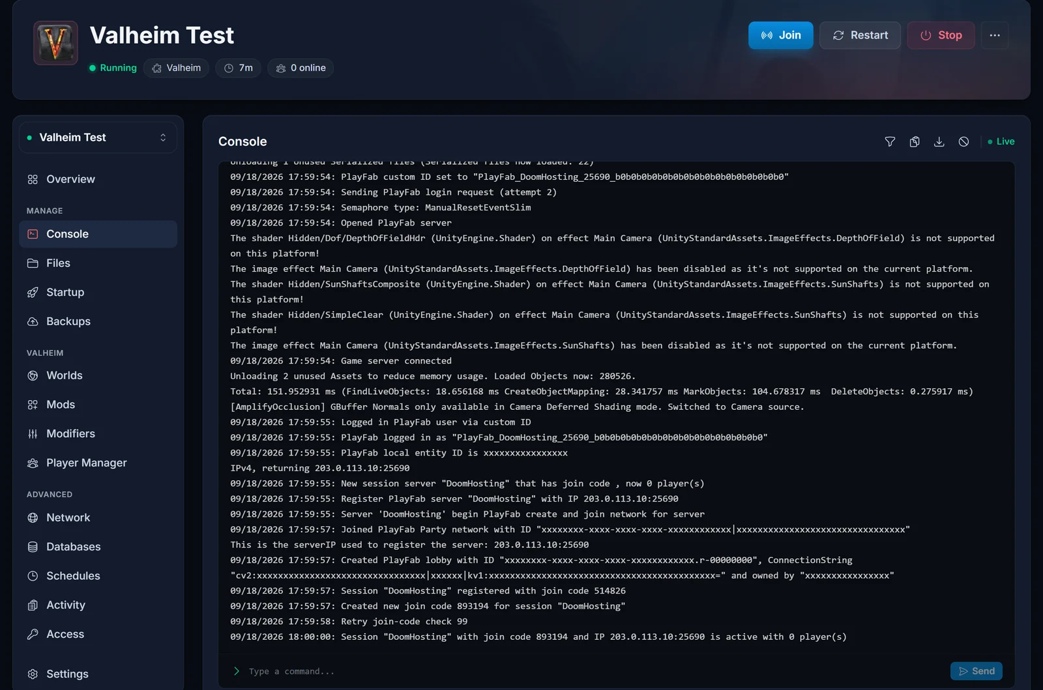Select Console in the sidebar
Viewport: 1043px width, 690px height.
coord(98,234)
